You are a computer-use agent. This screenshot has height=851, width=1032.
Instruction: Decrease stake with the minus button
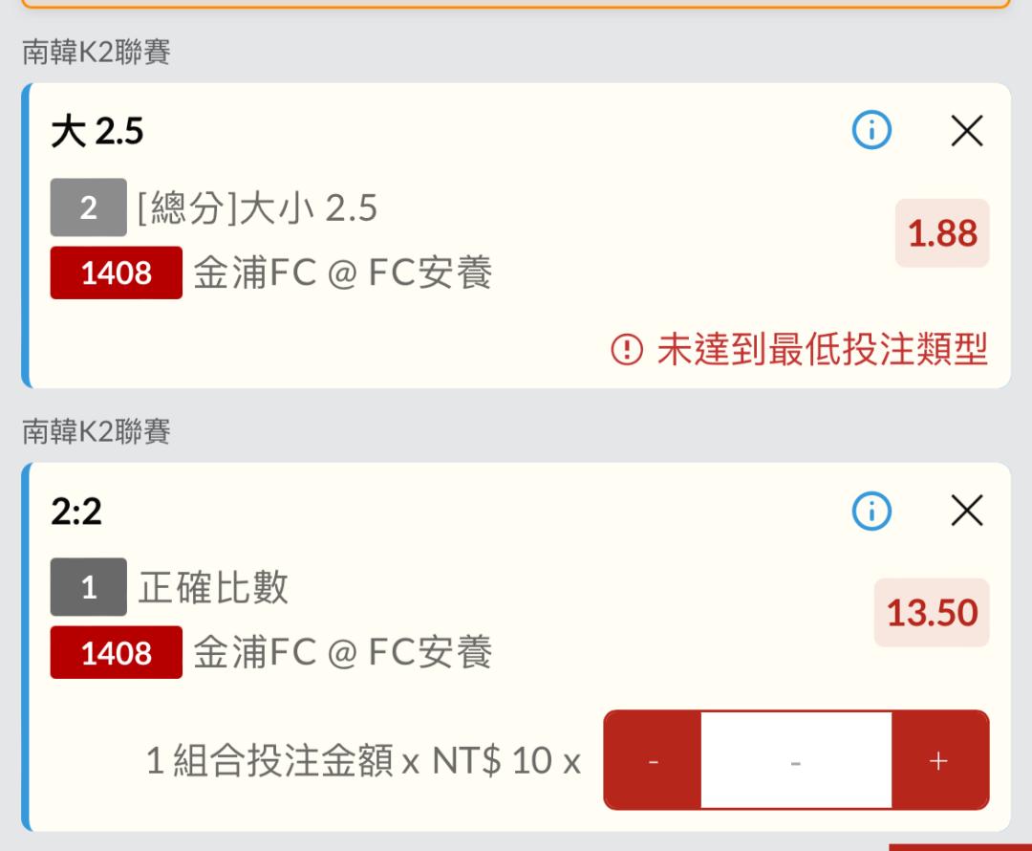click(653, 760)
